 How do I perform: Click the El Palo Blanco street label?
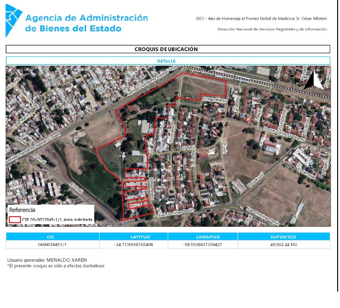[215, 100]
